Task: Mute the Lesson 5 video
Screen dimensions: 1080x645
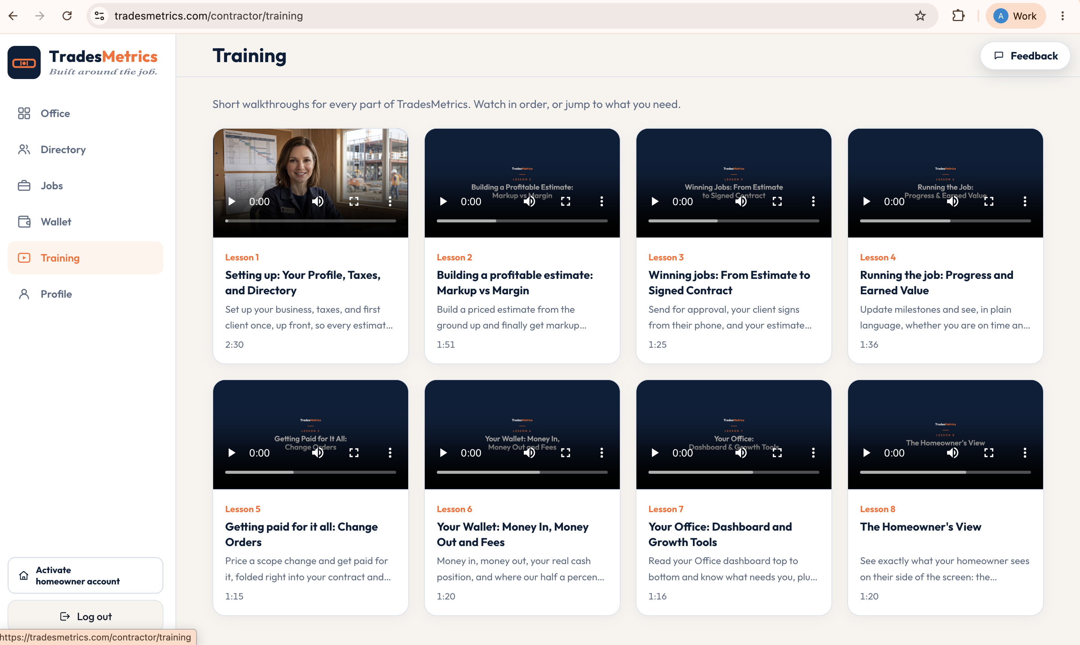Action: pos(318,453)
